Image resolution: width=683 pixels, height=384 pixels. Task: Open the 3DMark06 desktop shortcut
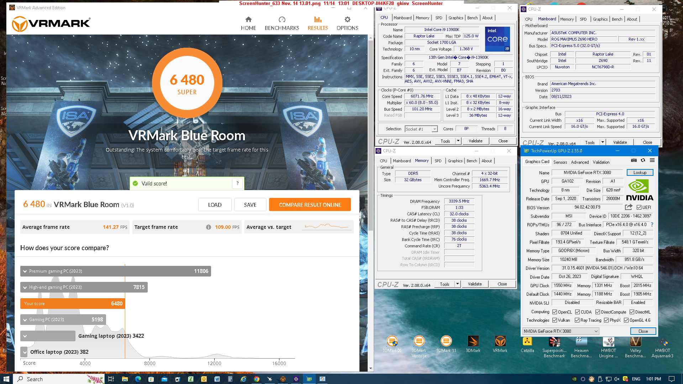(x=392, y=344)
